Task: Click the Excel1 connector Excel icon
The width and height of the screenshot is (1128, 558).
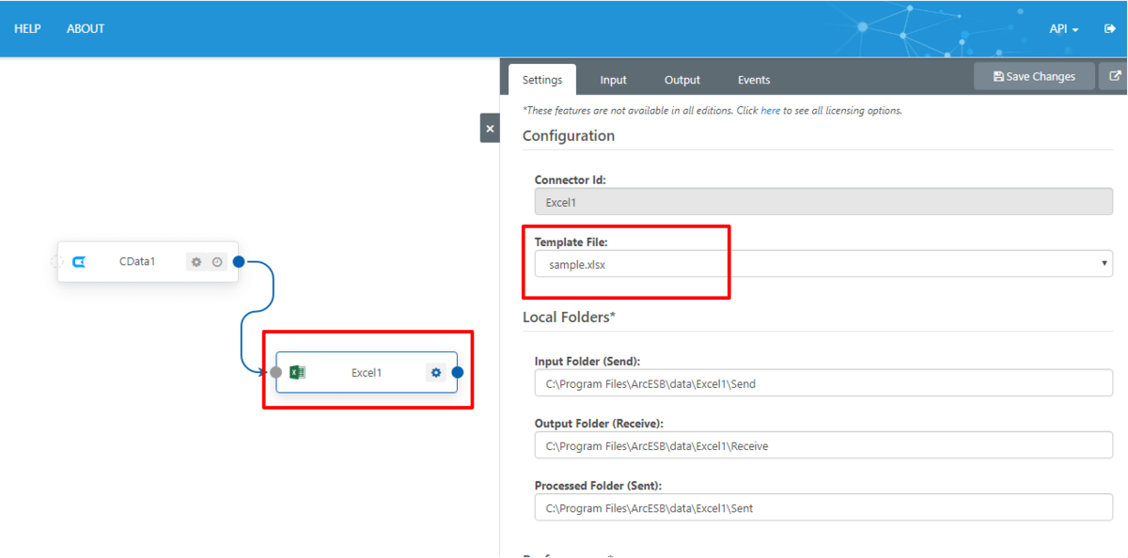Action: tap(297, 372)
